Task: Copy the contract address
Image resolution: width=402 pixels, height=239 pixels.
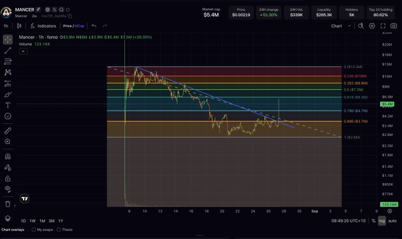Action: point(70,16)
